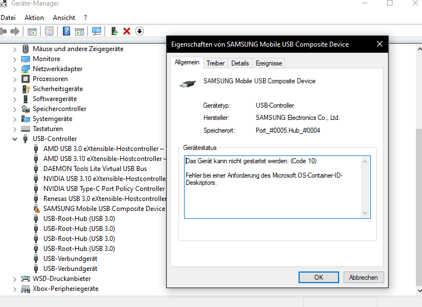Image resolution: width=422 pixels, height=307 pixels.
Task: Switch to the Treiber tab
Action: [x=215, y=63]
